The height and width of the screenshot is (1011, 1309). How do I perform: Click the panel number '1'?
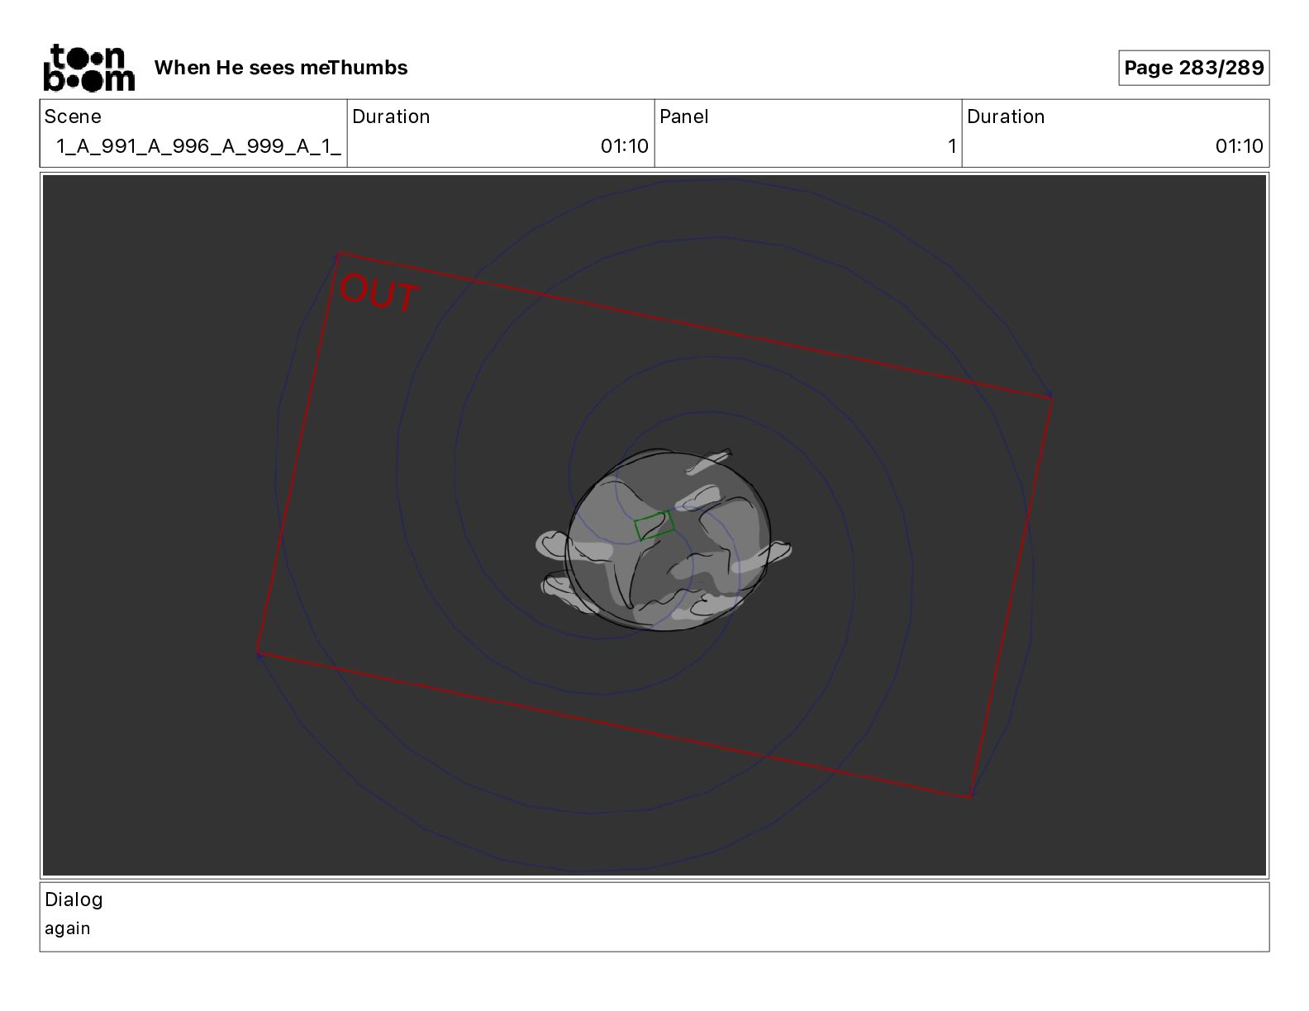[x=952, y=146]
